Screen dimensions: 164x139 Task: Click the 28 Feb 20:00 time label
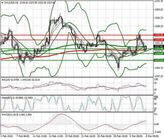click(x=121, y=136)
